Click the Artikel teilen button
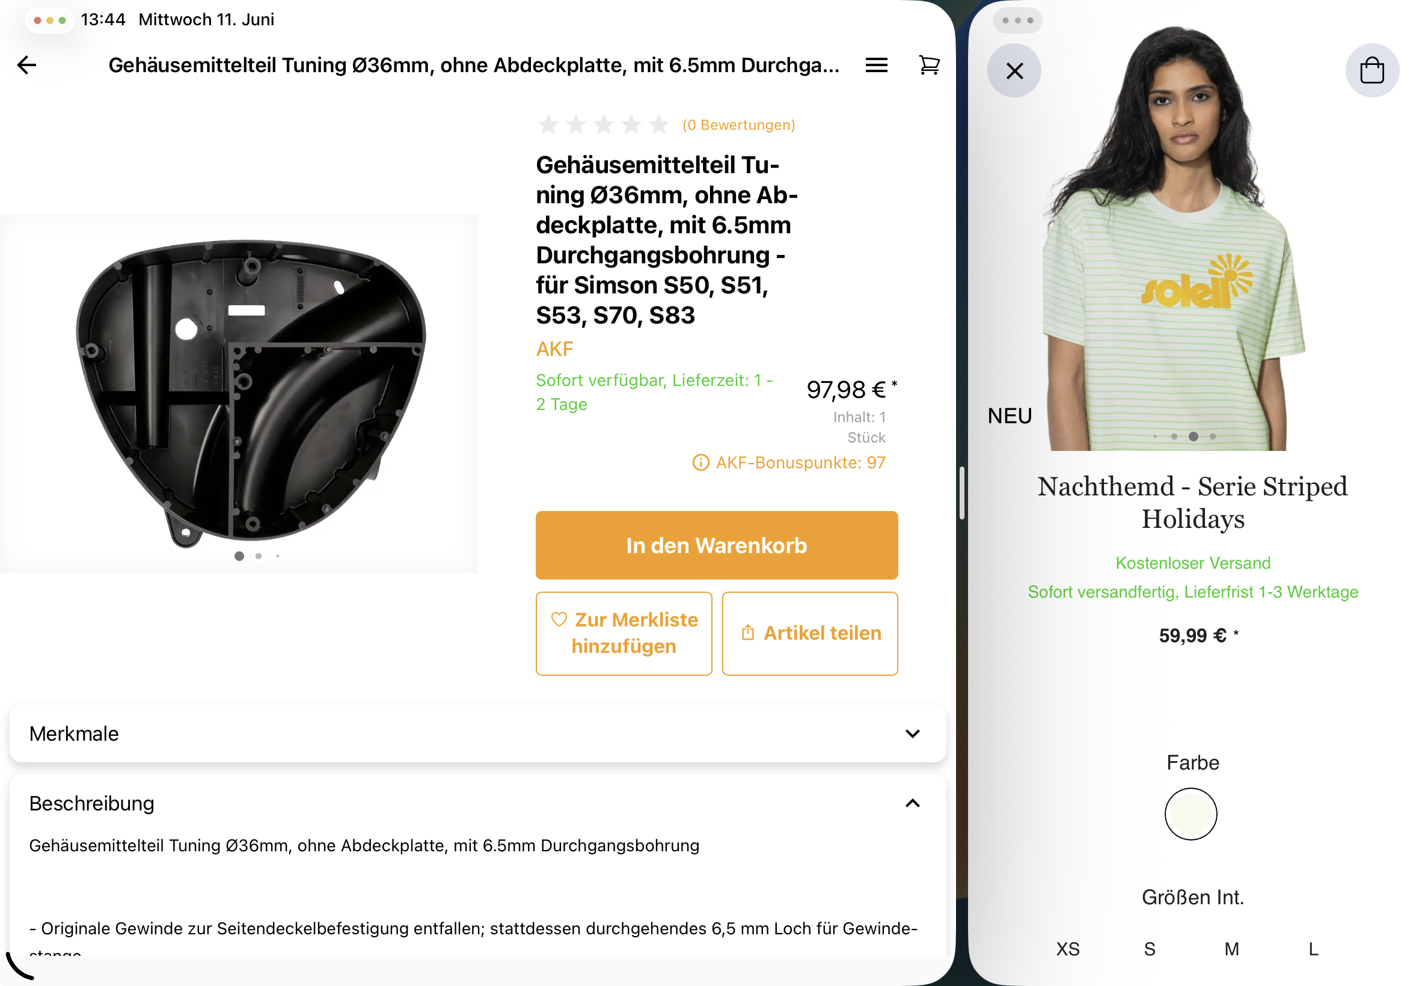This screenshot has height=986, width=1419. point(809,632)
